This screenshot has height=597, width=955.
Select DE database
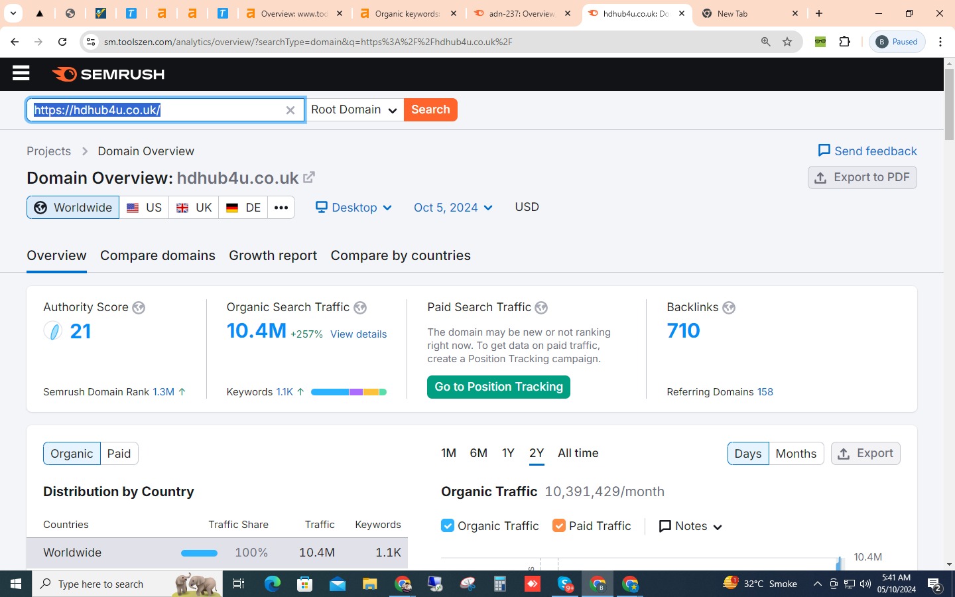(x=243, y=208)
